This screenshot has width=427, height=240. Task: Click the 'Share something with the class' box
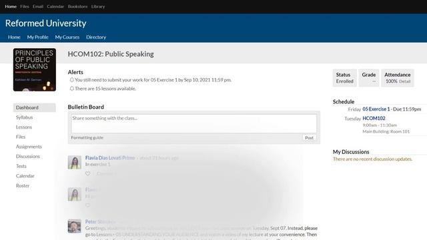(194, 123)
